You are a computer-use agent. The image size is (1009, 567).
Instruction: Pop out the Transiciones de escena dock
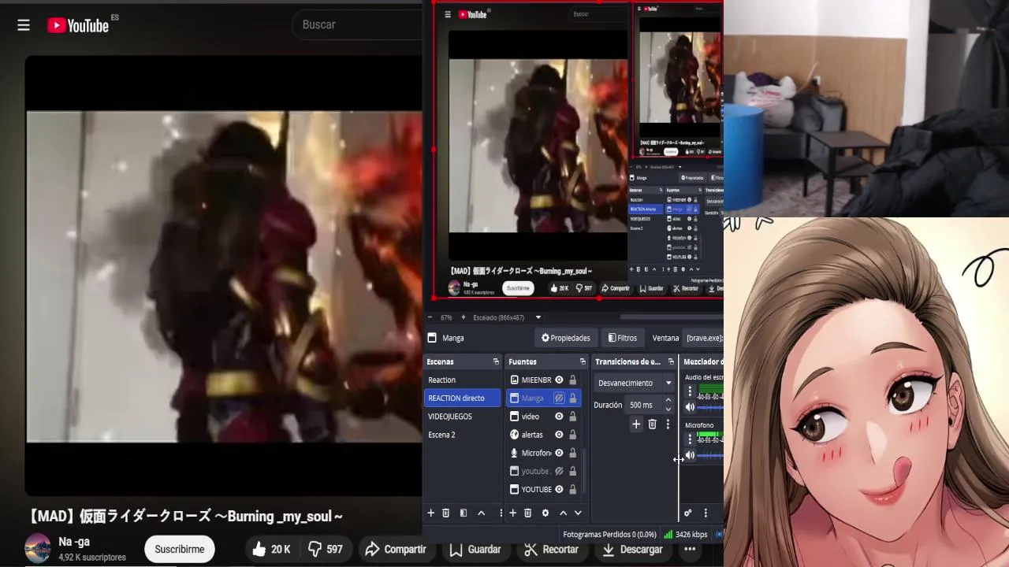tap(671, 361)
